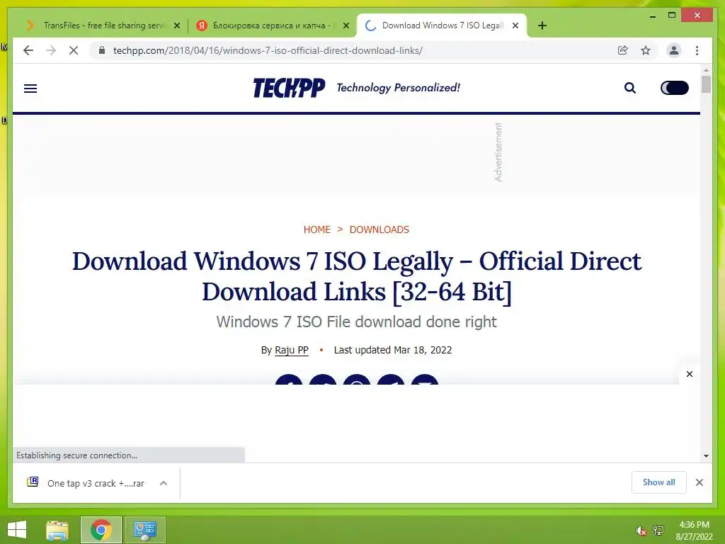The width and height of the screenshot is (725, 544).
Task: Click scrollbar down arrow
Action: (x=706, y=456)
